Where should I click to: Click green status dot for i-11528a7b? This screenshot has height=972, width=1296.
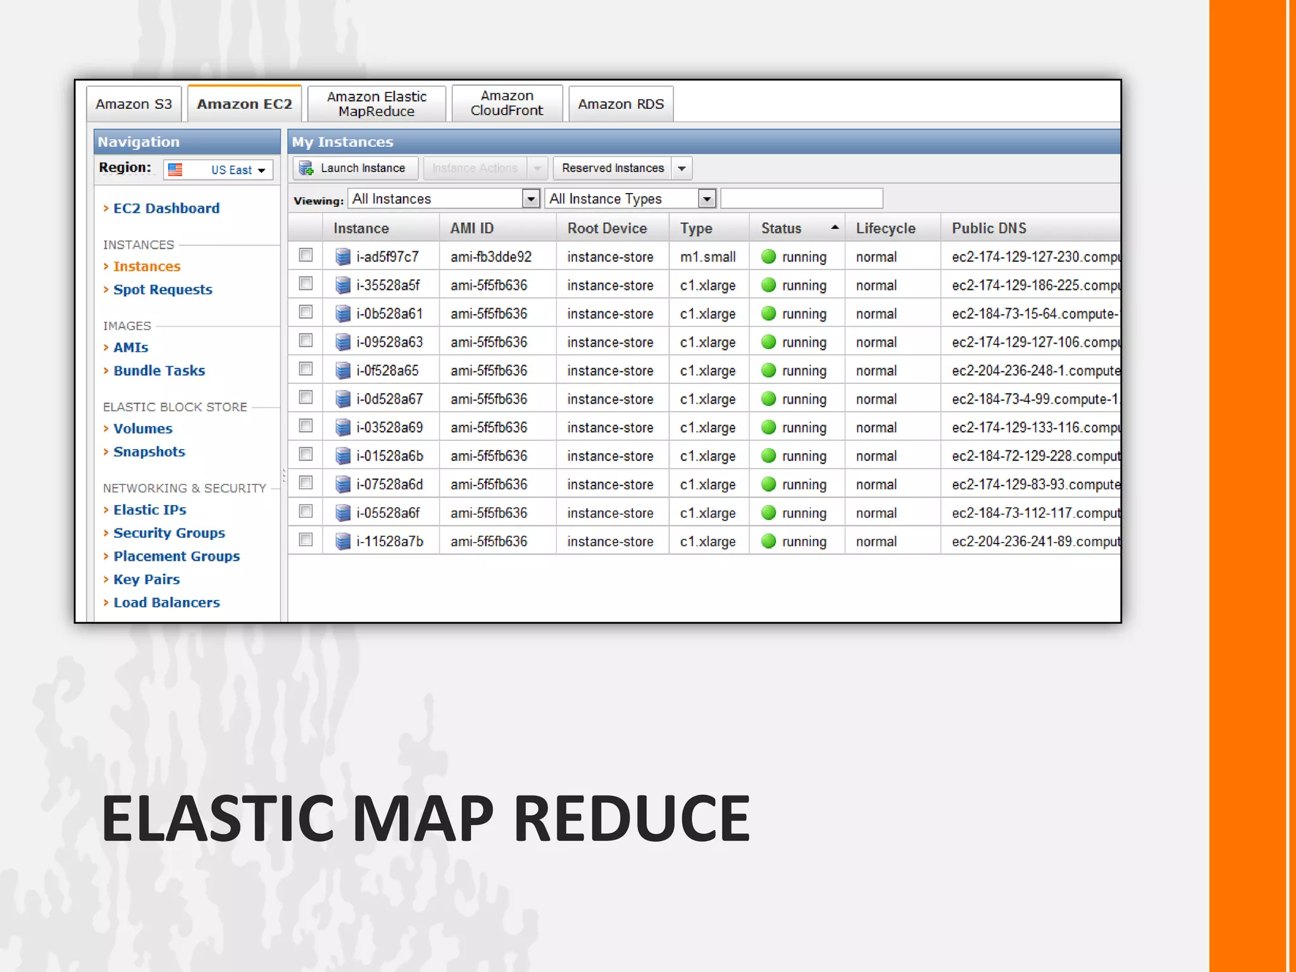[x=769, y=541]
